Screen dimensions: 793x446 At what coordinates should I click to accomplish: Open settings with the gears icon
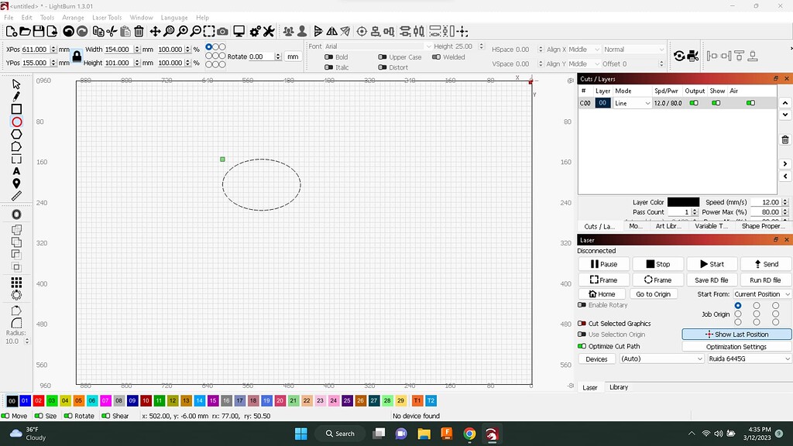pos(255,31)
